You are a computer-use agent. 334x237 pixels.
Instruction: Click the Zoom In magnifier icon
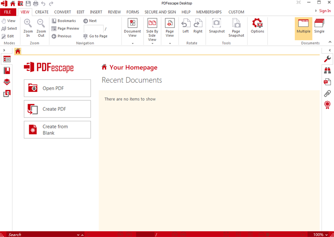pyautogui.click(x=28, y=23)
